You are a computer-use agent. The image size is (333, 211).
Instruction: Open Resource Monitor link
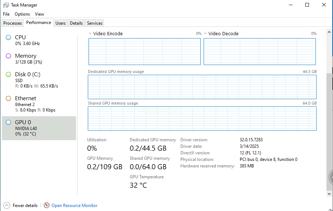coord(74,206)
